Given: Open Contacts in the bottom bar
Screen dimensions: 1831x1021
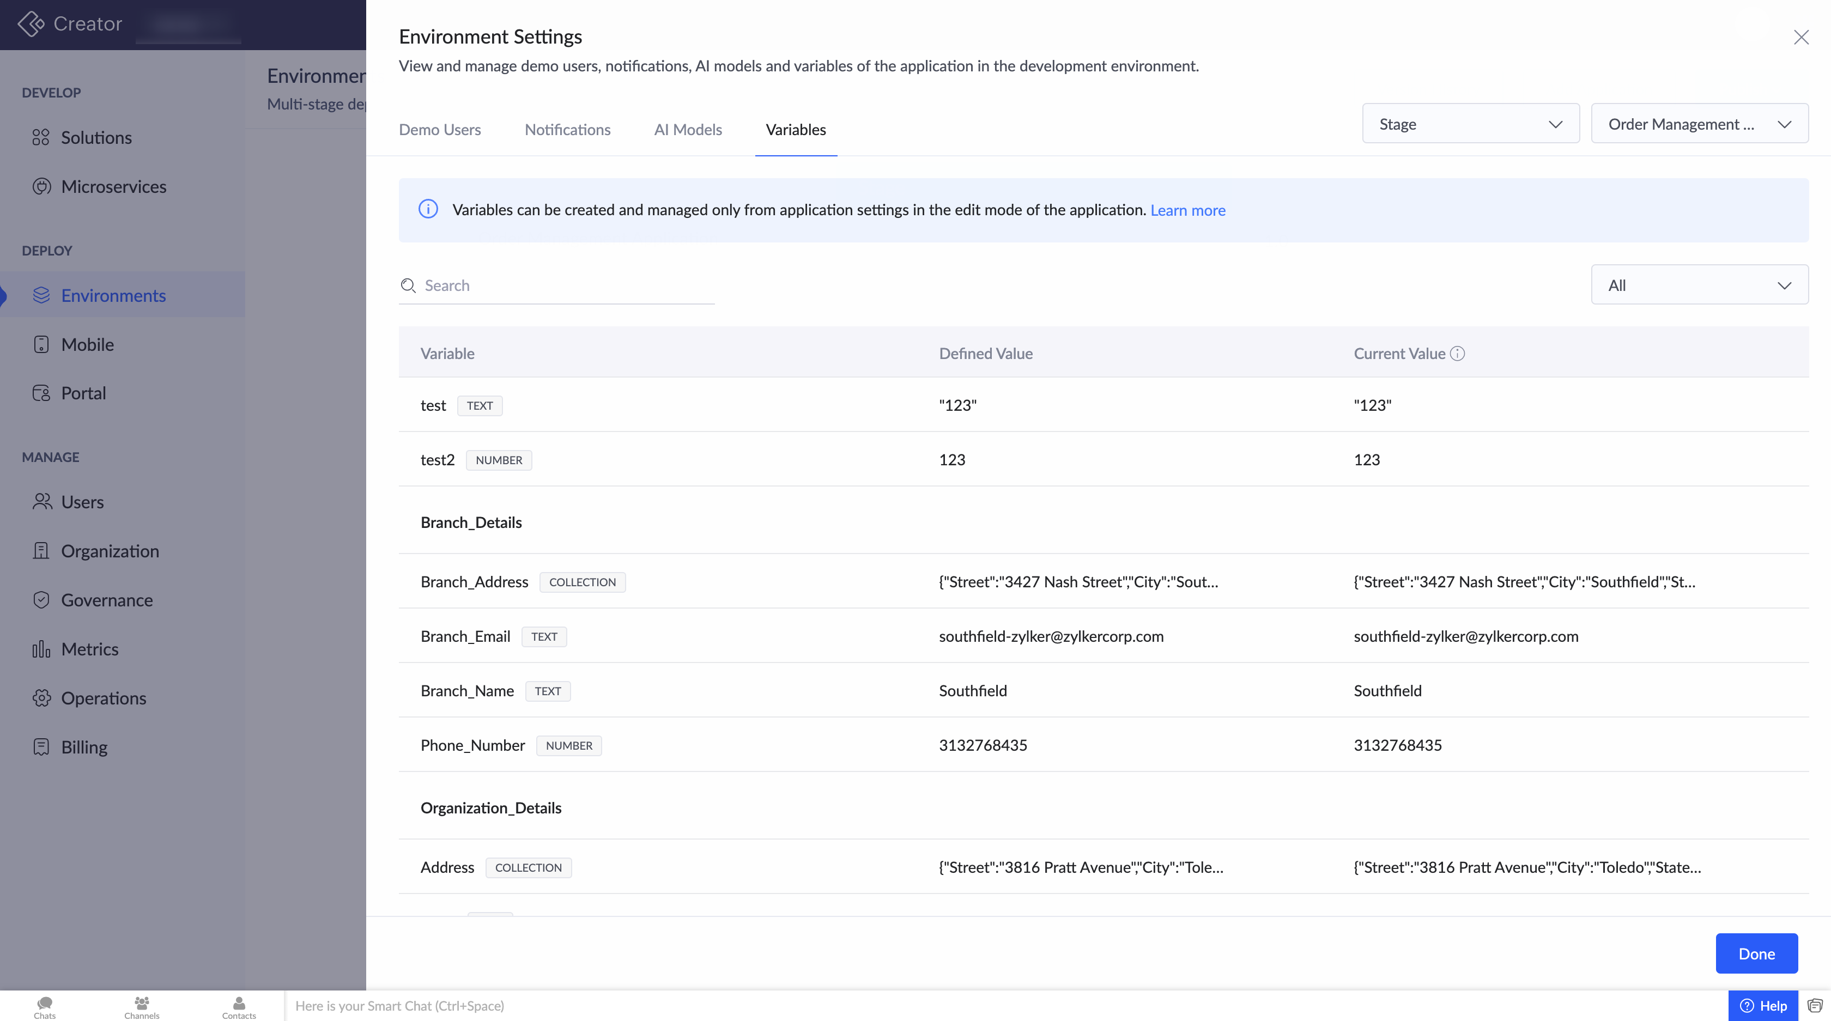Looking at the screenshot, I should [x=239, y=1006].
